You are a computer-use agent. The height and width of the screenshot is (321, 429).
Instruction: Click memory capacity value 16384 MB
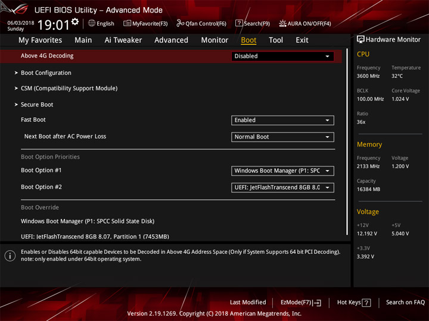point(368,190)
